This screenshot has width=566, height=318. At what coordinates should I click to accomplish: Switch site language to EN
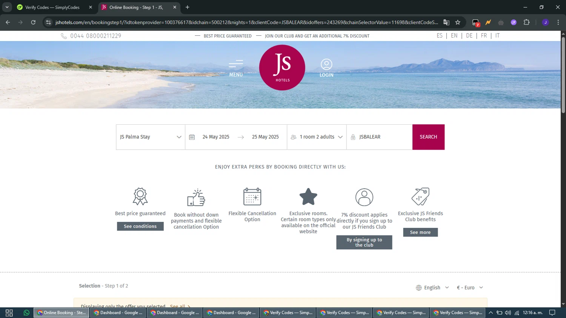454,35
